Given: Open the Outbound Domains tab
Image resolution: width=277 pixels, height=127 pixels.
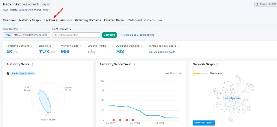Looking at the screenshot, I should (x=141, y=20).
